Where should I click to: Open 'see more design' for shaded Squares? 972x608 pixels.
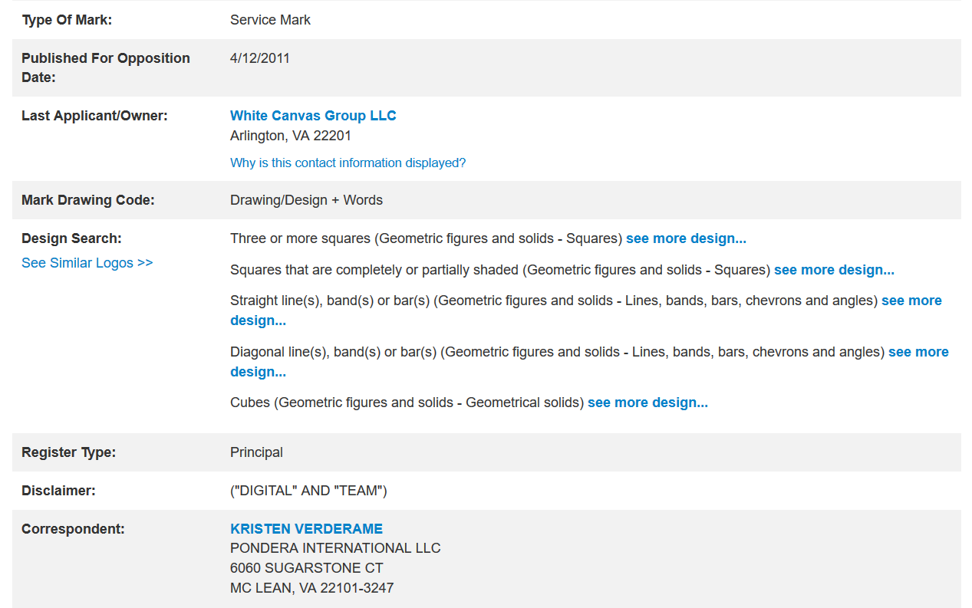tap(834, 270)
